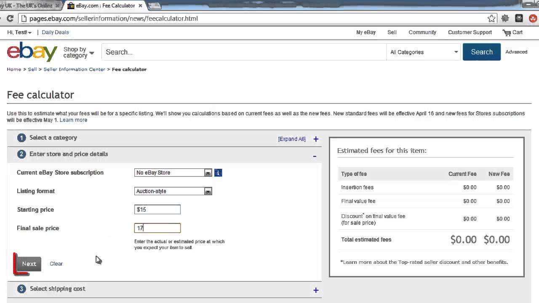This screenshot has height=303, width=539.
Task: Open the All Categories dropdown
Action: [x=424, y=52]
